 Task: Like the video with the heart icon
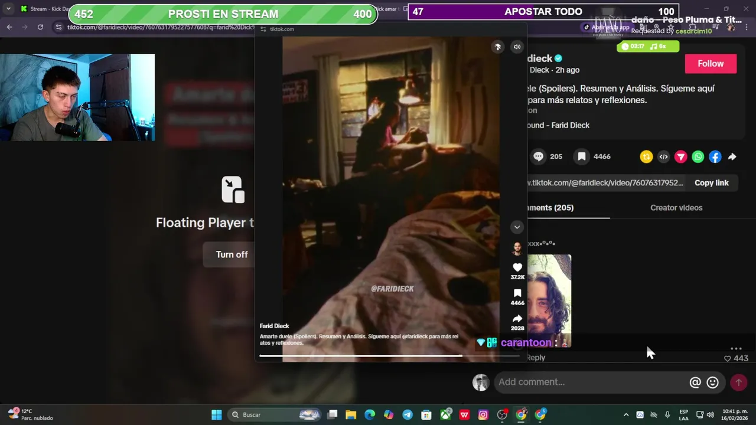coord(517,267)
